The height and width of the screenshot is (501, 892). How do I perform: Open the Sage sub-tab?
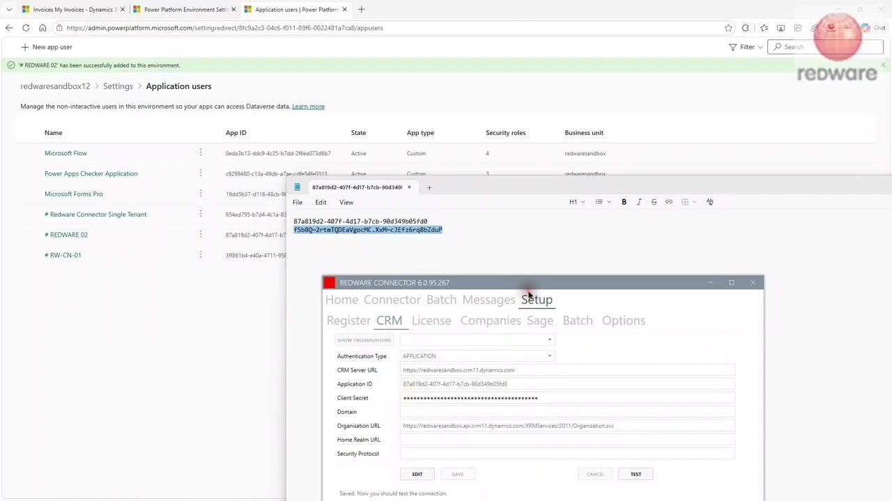click(540, 320)
